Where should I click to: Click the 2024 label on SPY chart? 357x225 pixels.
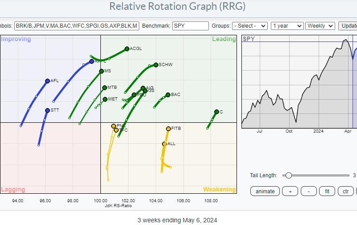[x=318, y=131]
